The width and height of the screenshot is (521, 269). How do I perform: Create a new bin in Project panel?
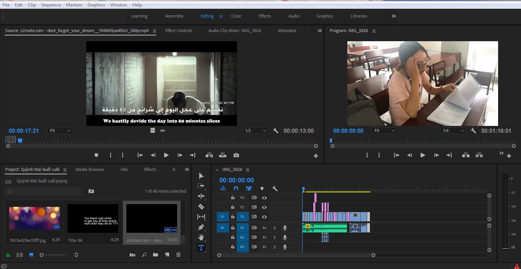(x=155, y=255)
